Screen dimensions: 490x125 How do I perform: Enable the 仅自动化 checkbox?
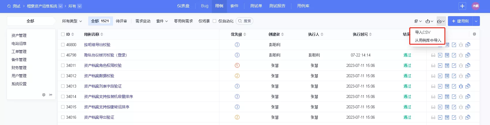coord(214,21)
